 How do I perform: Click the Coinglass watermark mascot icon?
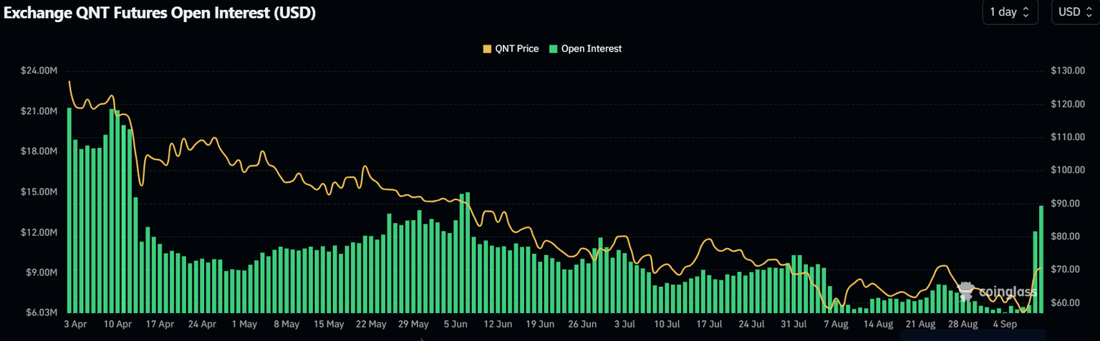point(967,291)
